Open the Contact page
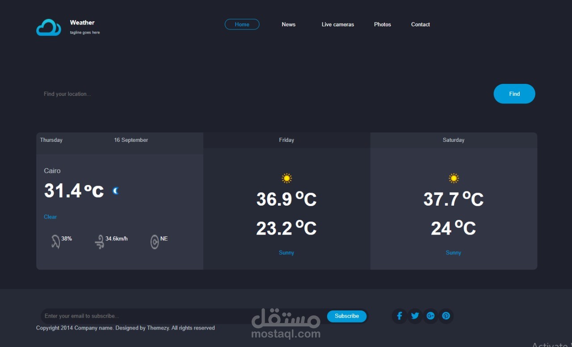Screen dimensions: 572x347 click(421, 25)
